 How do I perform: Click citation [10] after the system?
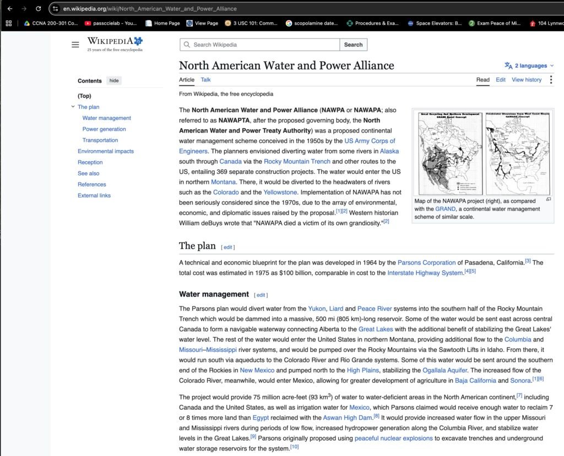[x=294, y=447]
